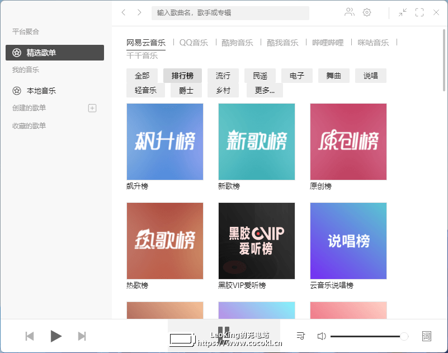Image resolution: width=448 pixels, height=353 pixels.
Task: Open the user account icon
Action: click(x=350, y=12)
